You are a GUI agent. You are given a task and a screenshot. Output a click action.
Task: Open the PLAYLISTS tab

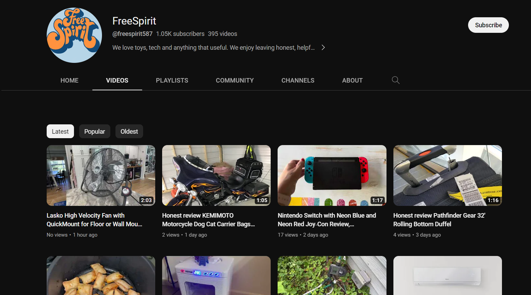tap(172, 80)
